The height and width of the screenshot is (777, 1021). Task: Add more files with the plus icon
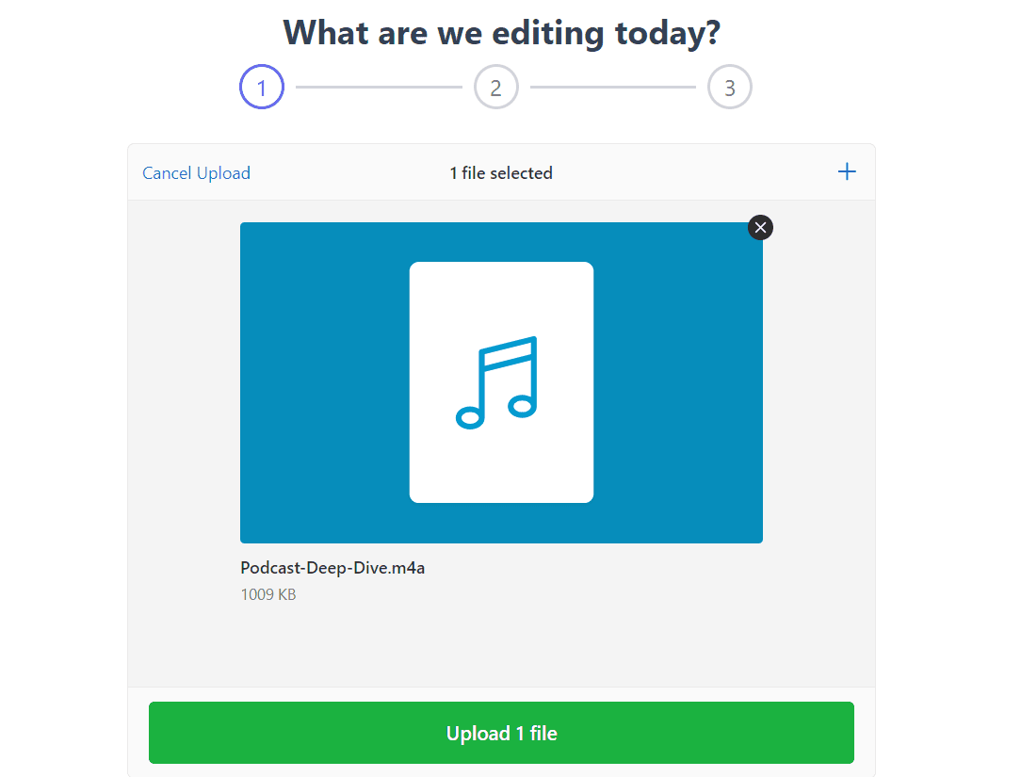[x=847, y=172]
